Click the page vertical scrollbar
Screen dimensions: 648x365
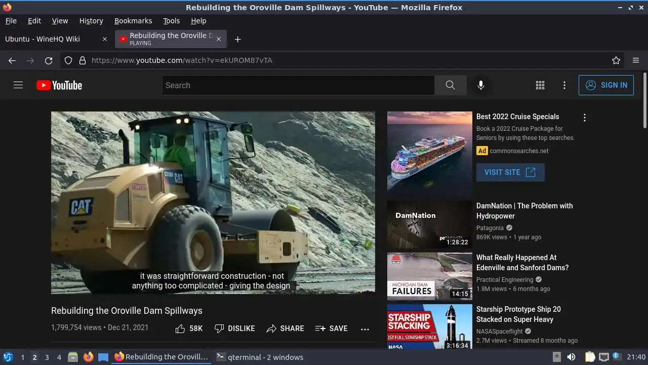(644, 100)
